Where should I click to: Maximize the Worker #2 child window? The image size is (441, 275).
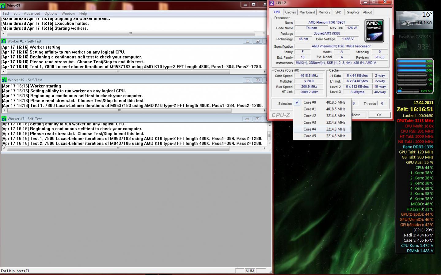tap(257, 80)
